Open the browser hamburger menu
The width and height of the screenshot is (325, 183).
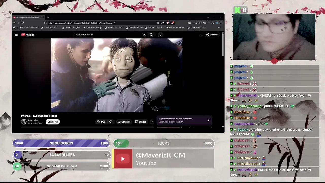(x=221, y=23)
